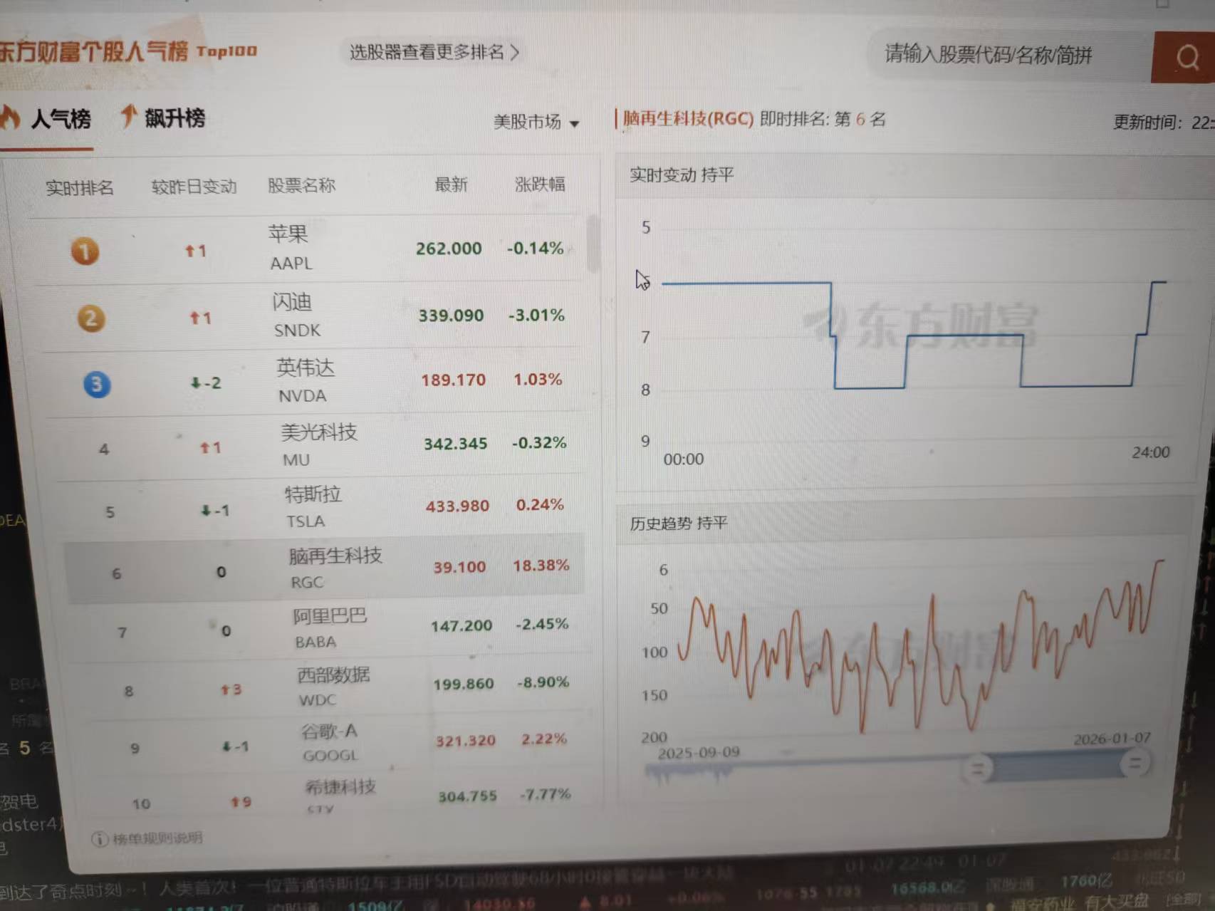Click the -3.01% change value
The width and height of the screenshot is (1215, 911).
[x=536, y=315]
